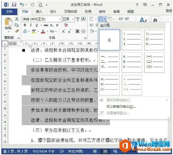Pick the A. B. C. numbering format

coord(132,62)
